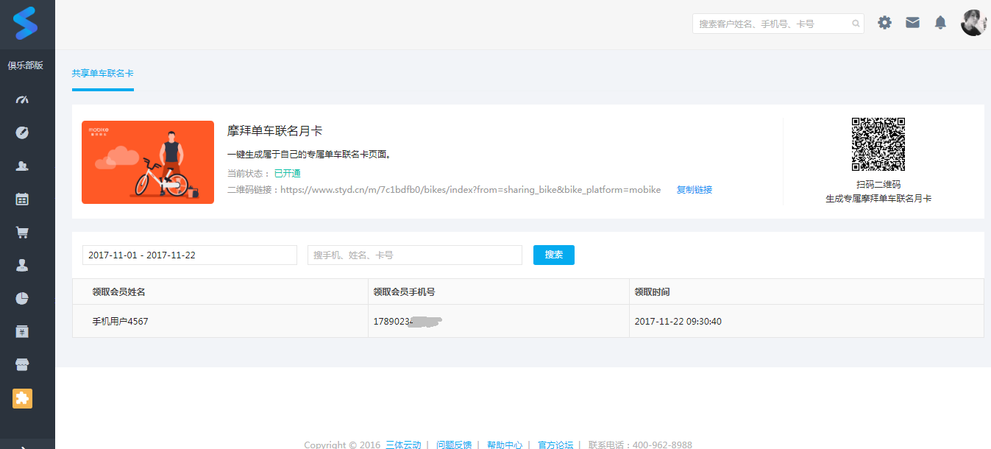Viewport: 991px width, 449px height.
Task: Click the QR code image
Action: point(878,144)
